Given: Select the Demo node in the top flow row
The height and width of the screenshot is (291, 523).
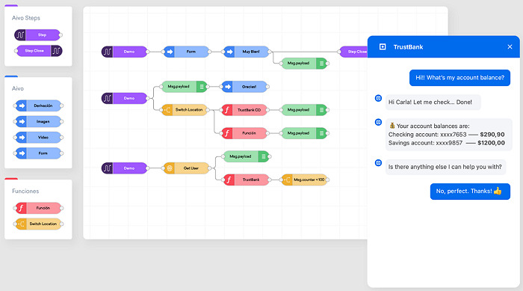Looking at the screenshot, I should click(x=125, y=52).
